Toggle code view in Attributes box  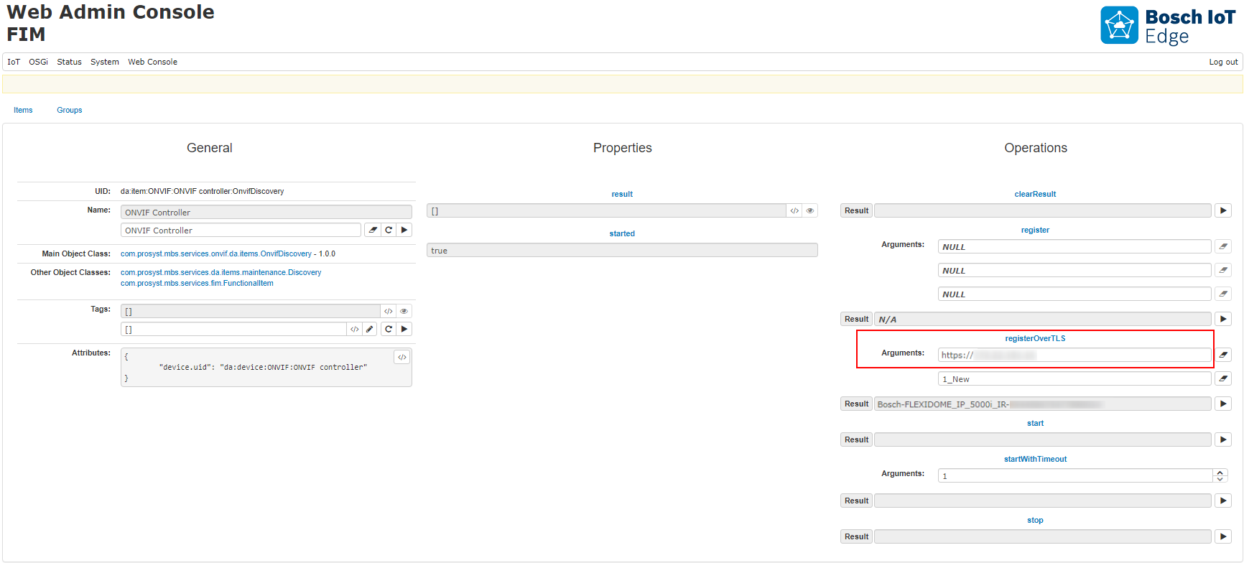tap(402, 357)
